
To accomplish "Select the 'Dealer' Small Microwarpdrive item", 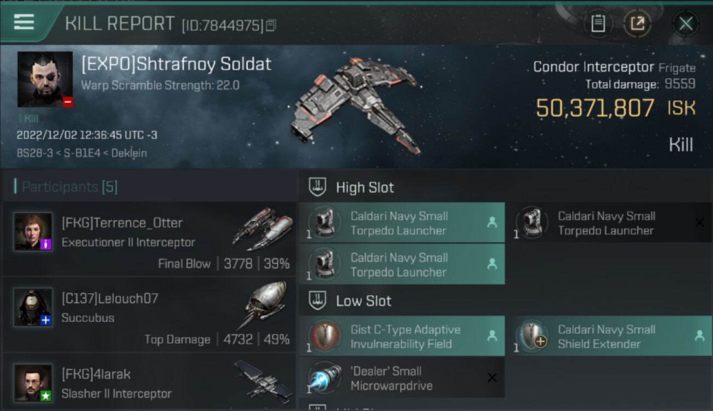I will (x=401, y=378).
